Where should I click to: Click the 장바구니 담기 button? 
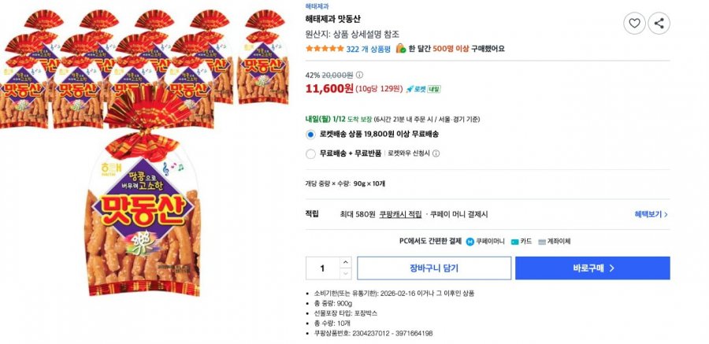[x=433, y=268]
